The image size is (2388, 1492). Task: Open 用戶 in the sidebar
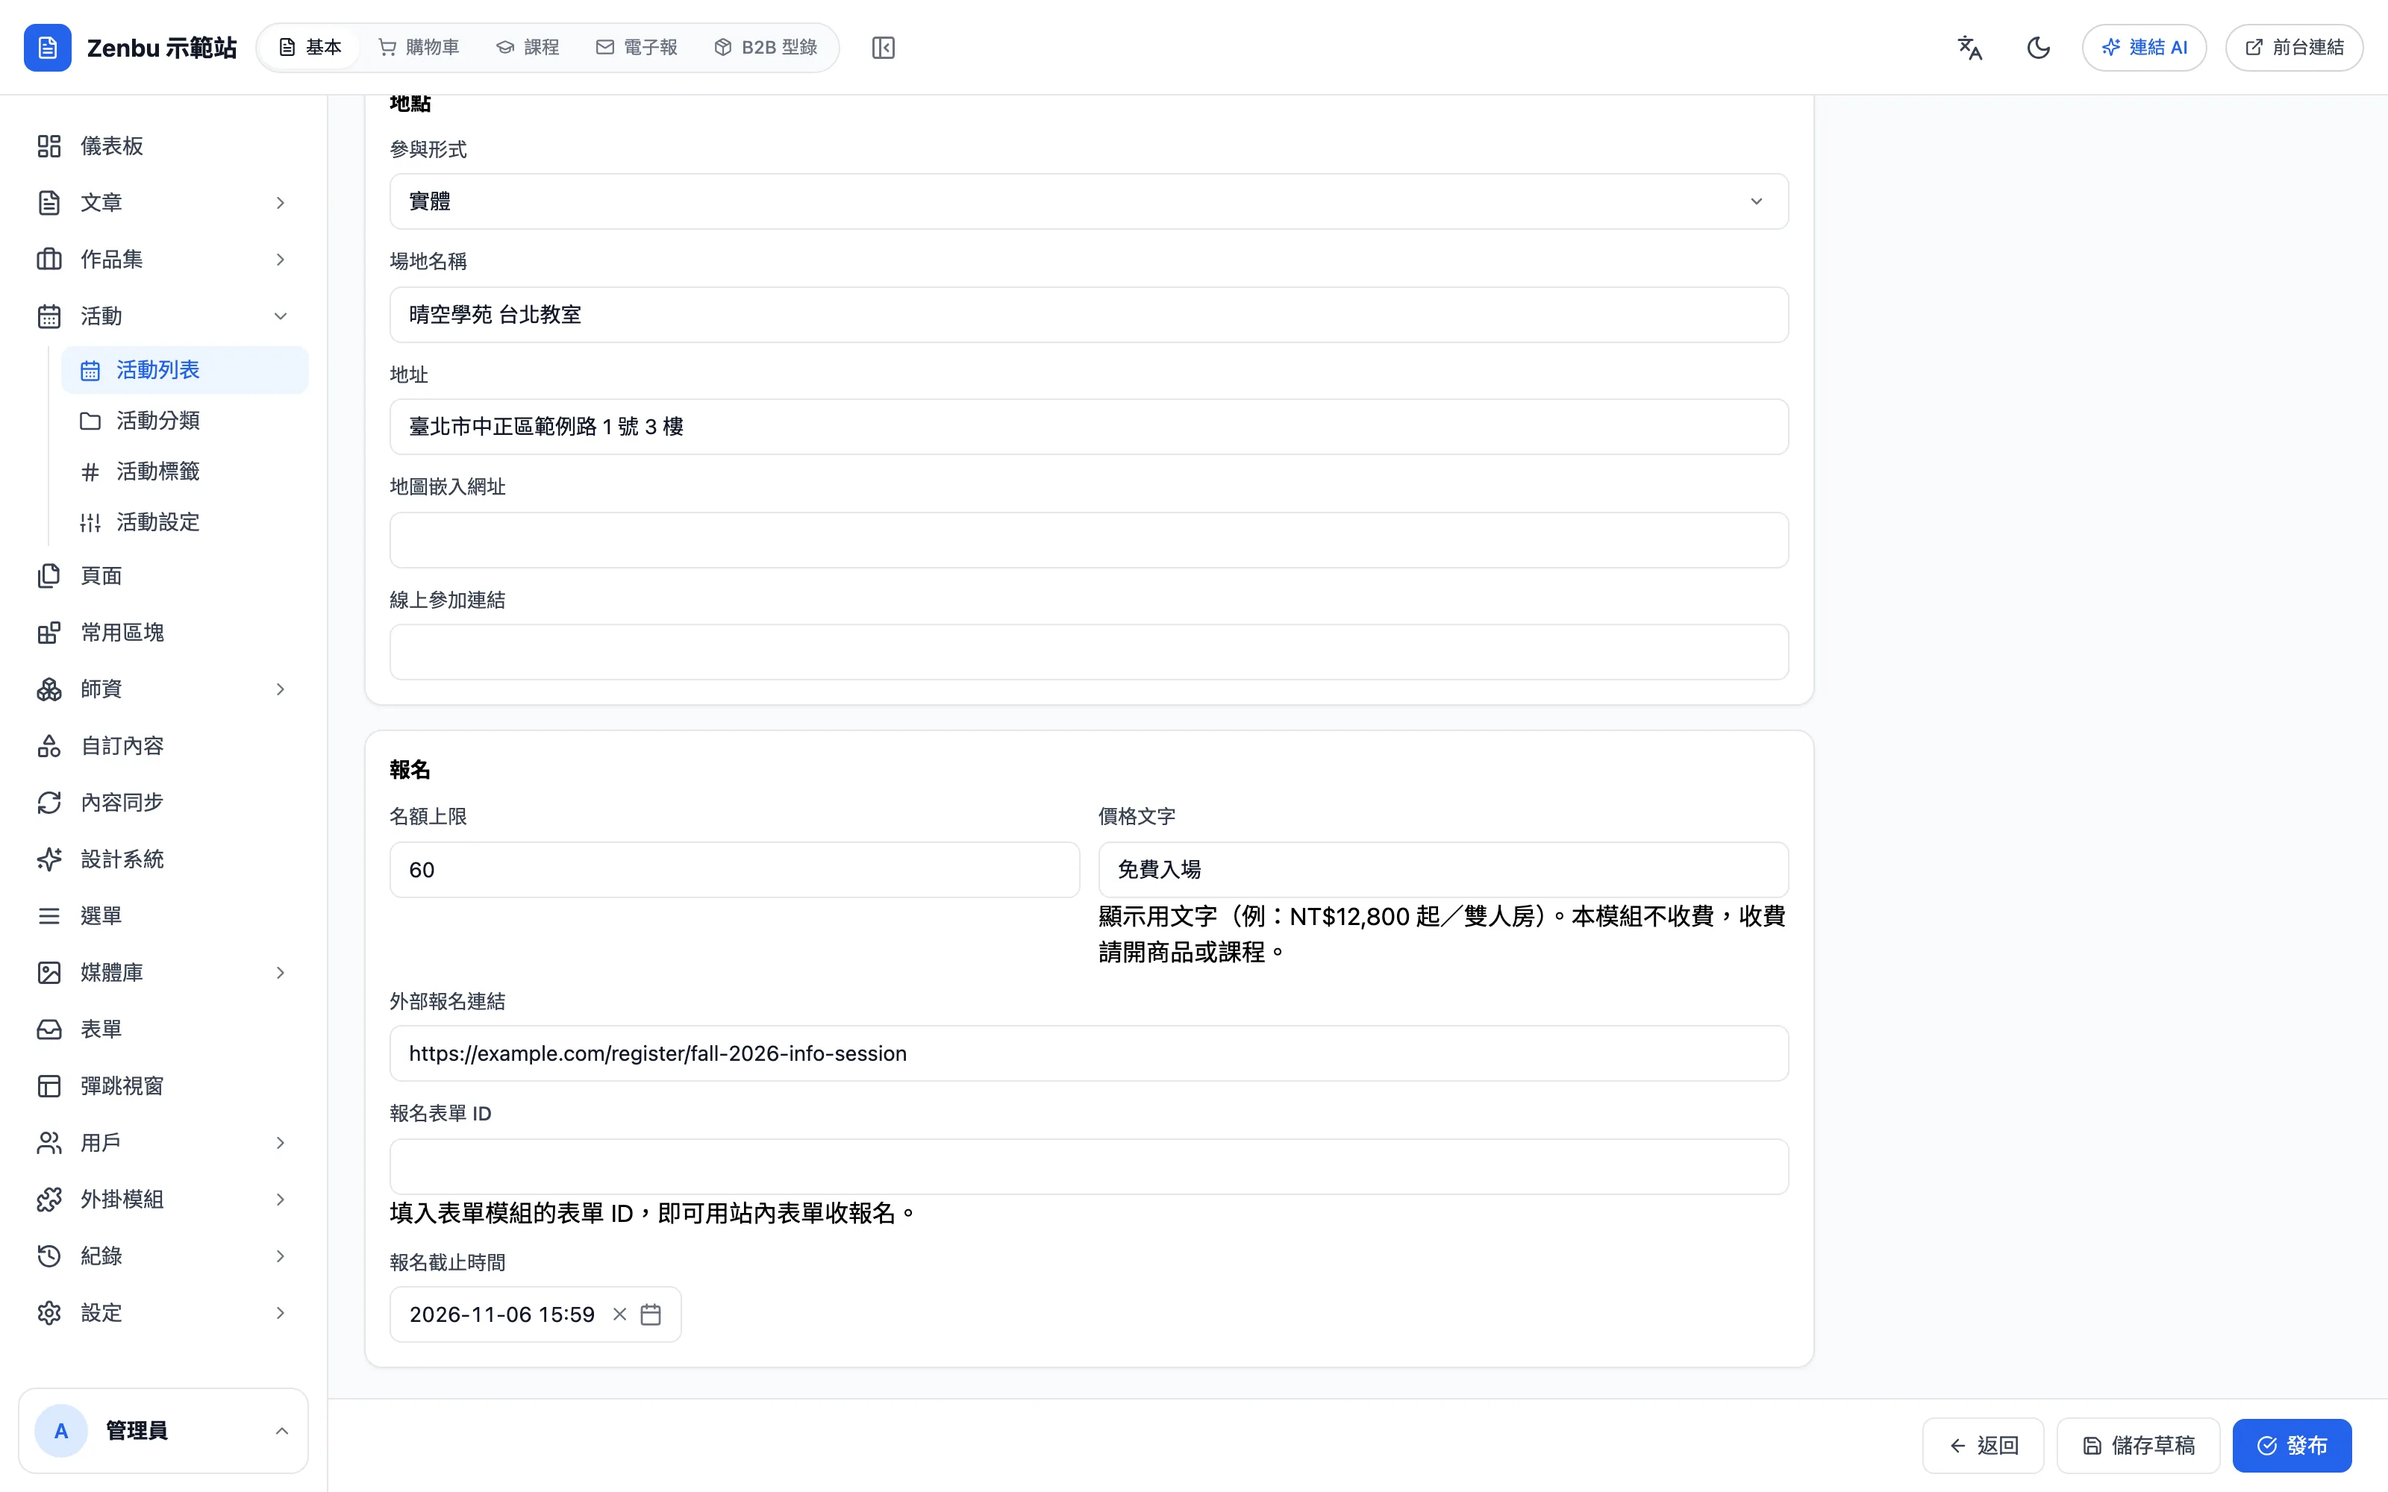[x=163, y=1143]
